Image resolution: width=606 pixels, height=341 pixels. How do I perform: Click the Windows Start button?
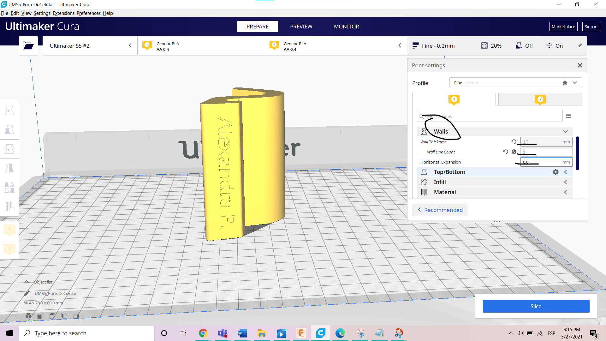[x=9, y=333]
